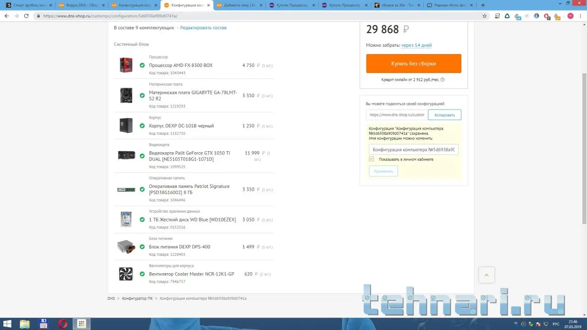Click the 'Системный блок' heading
Viewport: 587px width, 330px height.
point(131,44)
